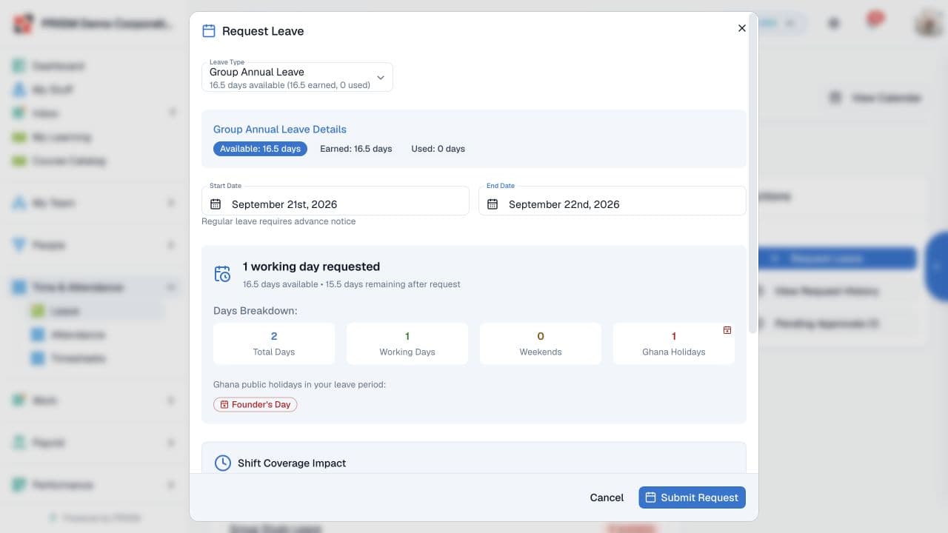Click the calendar icon in Start Date field
Image resolution: width=948 pixels, height=533 pixels.
216,204
